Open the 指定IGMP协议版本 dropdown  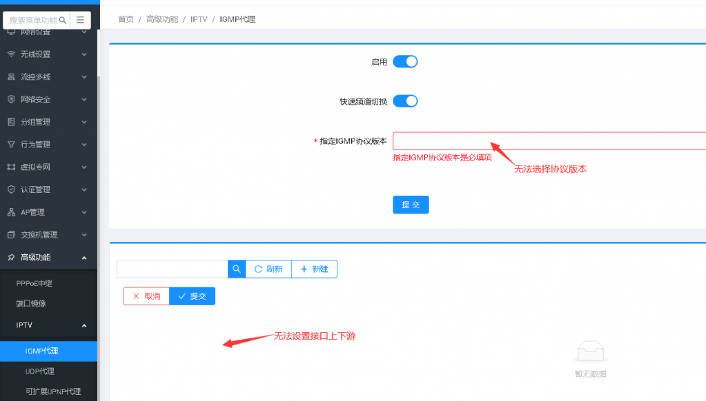[x=549, y=141]
